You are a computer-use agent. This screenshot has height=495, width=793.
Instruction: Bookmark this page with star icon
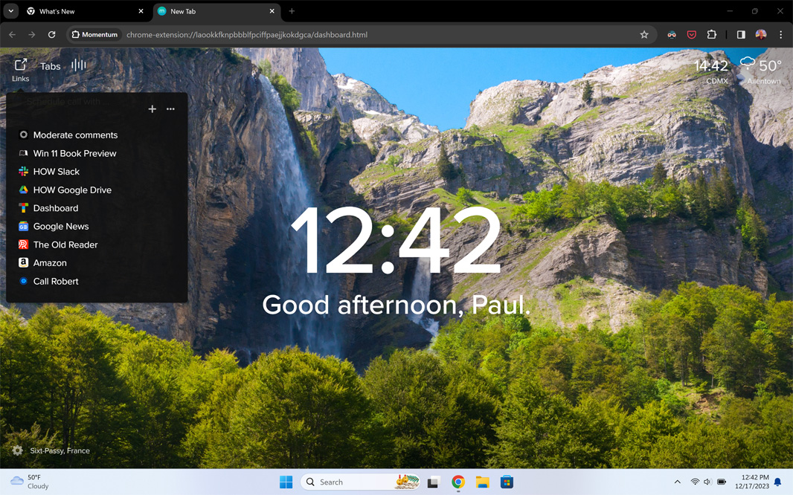[x=644, y=35]
